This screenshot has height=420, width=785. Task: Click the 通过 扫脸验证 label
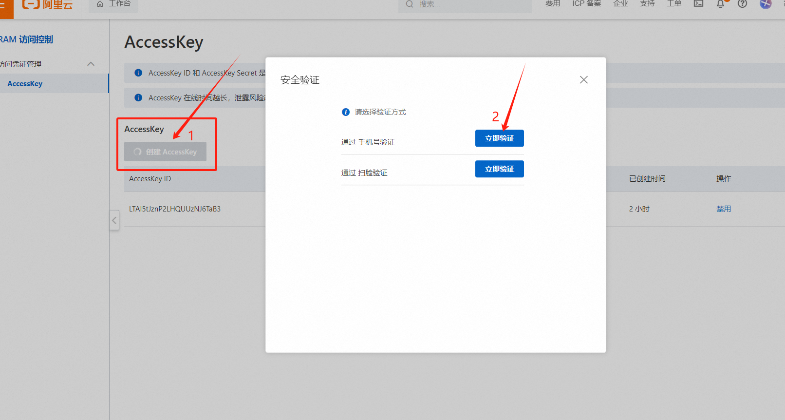364,172
